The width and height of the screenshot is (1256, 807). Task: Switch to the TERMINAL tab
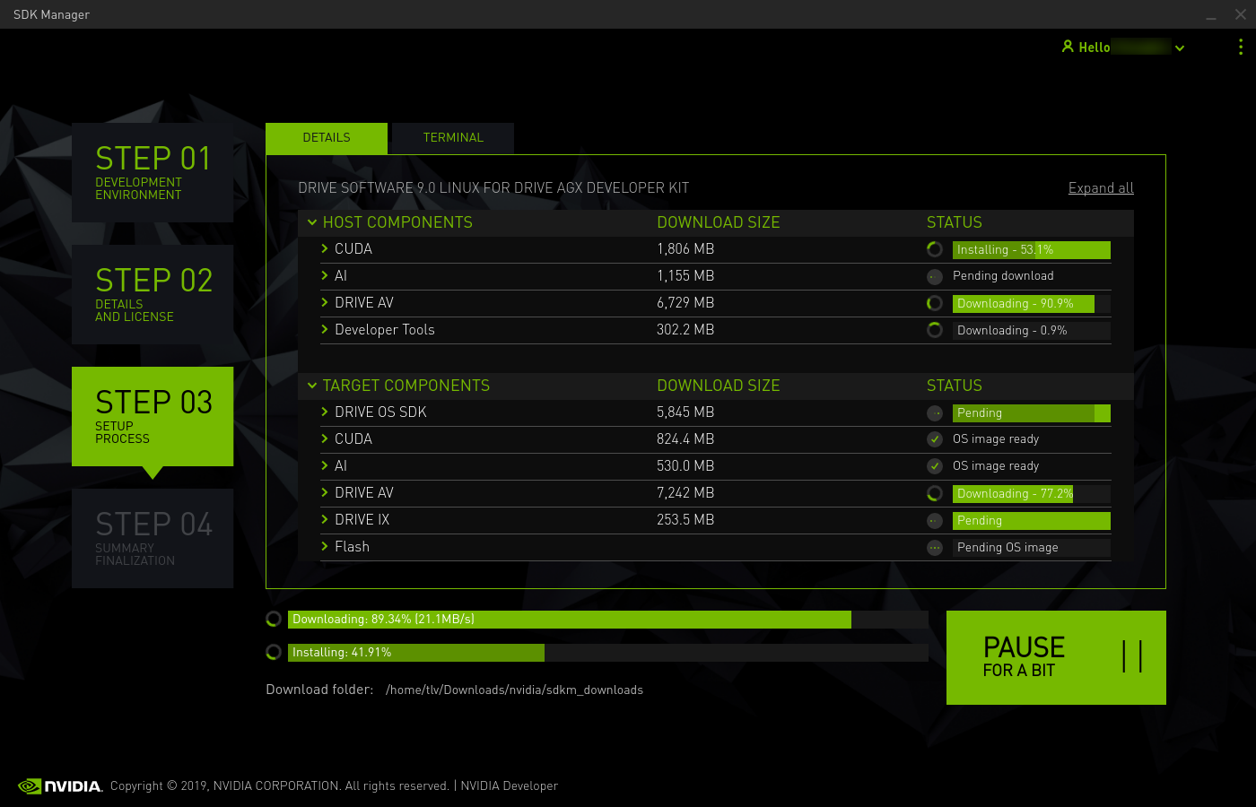coord(453,137)
